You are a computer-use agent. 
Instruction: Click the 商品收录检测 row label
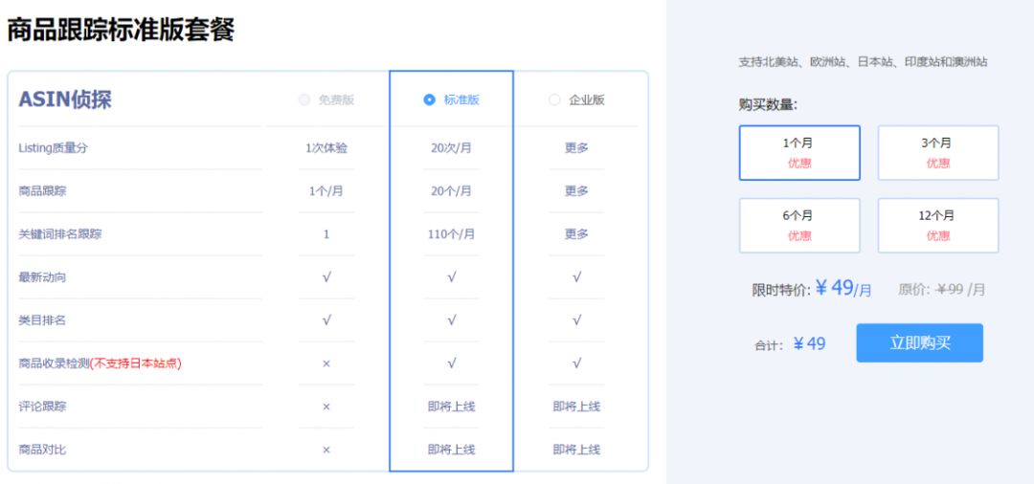[x=54, y=363]
